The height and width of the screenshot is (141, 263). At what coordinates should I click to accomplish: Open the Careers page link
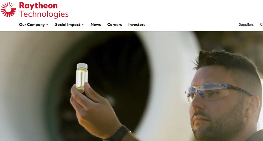click(115, 25)
